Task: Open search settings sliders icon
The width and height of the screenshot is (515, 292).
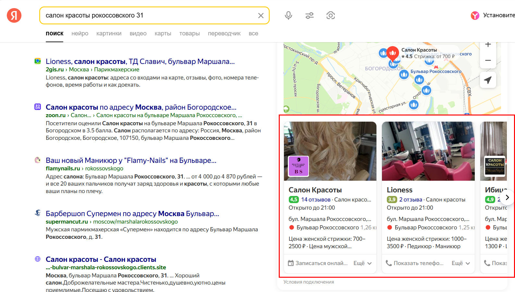Action: [x=310, y=15]
